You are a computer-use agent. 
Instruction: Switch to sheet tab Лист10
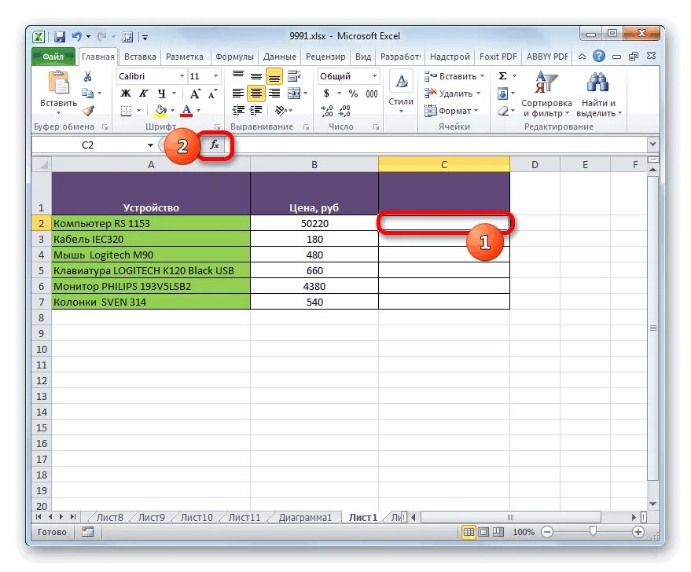point(197,518)
